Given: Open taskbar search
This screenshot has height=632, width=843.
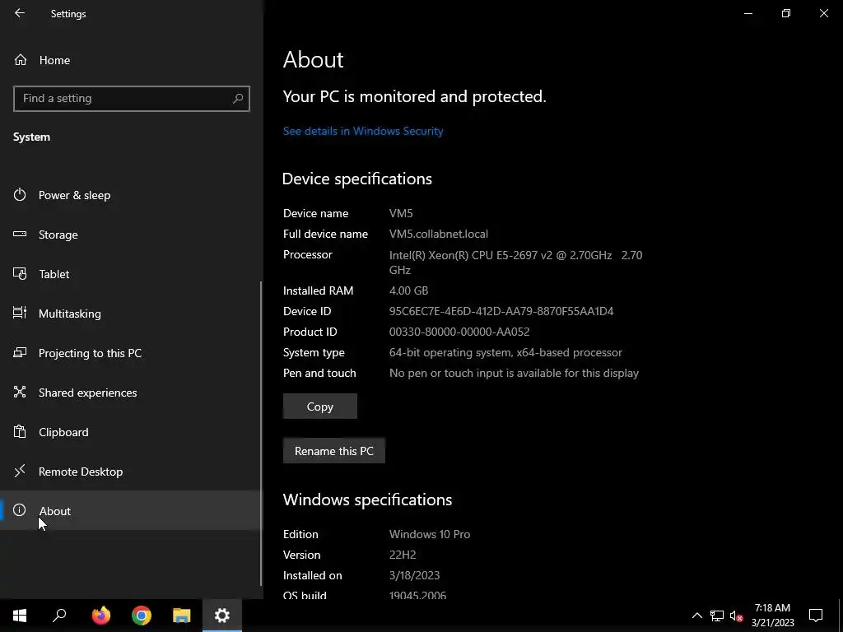Looking at the screenshot, I should 59,616.
